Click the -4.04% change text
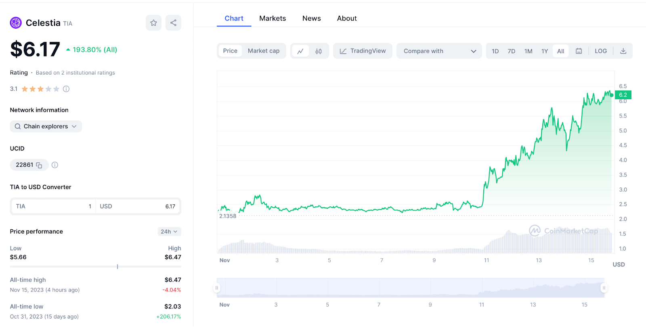 [172, 290]
